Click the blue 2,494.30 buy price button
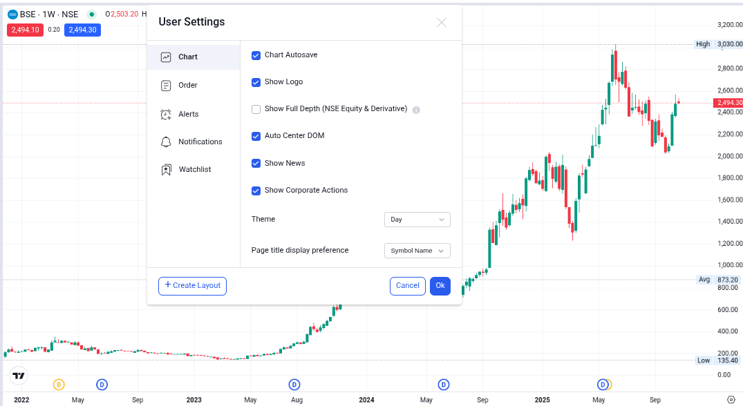Image resolution: width=743 pixels, height=406 pixels. click(82, 30)
